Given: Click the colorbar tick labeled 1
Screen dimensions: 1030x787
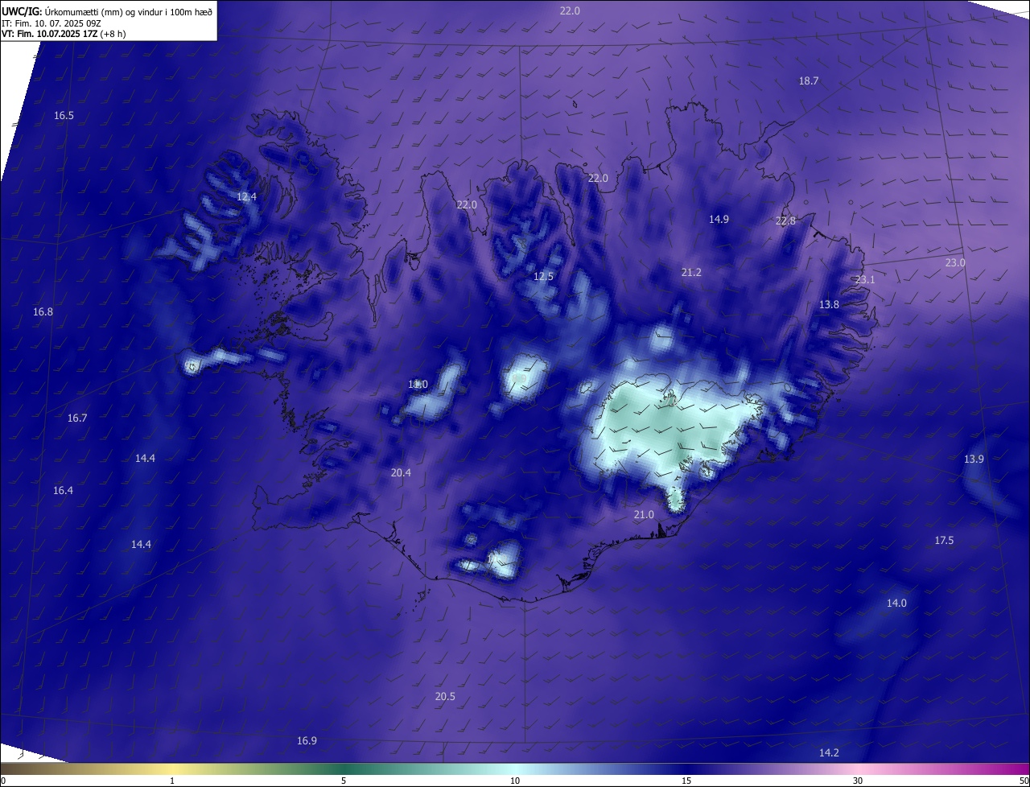Looking at the screenshot, I should pyautogui.click(x=172, y=781).
